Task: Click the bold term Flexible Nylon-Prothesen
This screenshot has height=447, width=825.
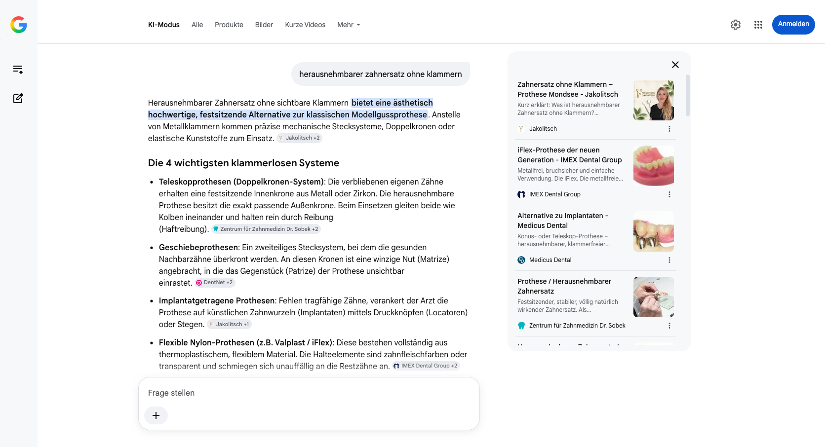Action: tap(245, 343)
